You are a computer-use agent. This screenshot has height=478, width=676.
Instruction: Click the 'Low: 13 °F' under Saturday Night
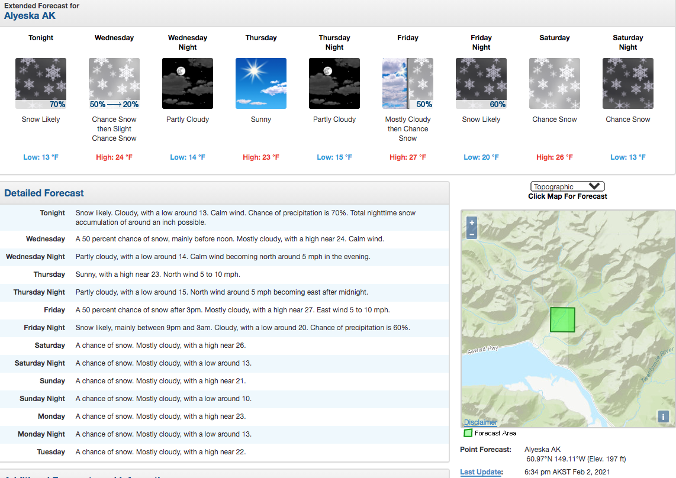click(x=627, y=157)
